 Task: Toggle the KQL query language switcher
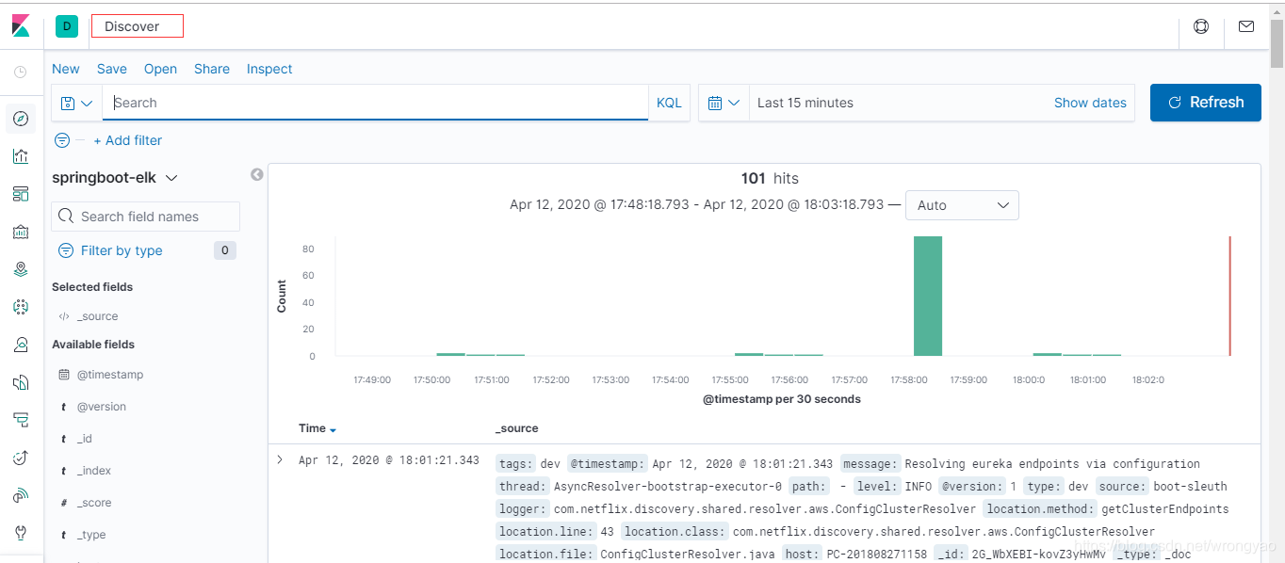669,103
